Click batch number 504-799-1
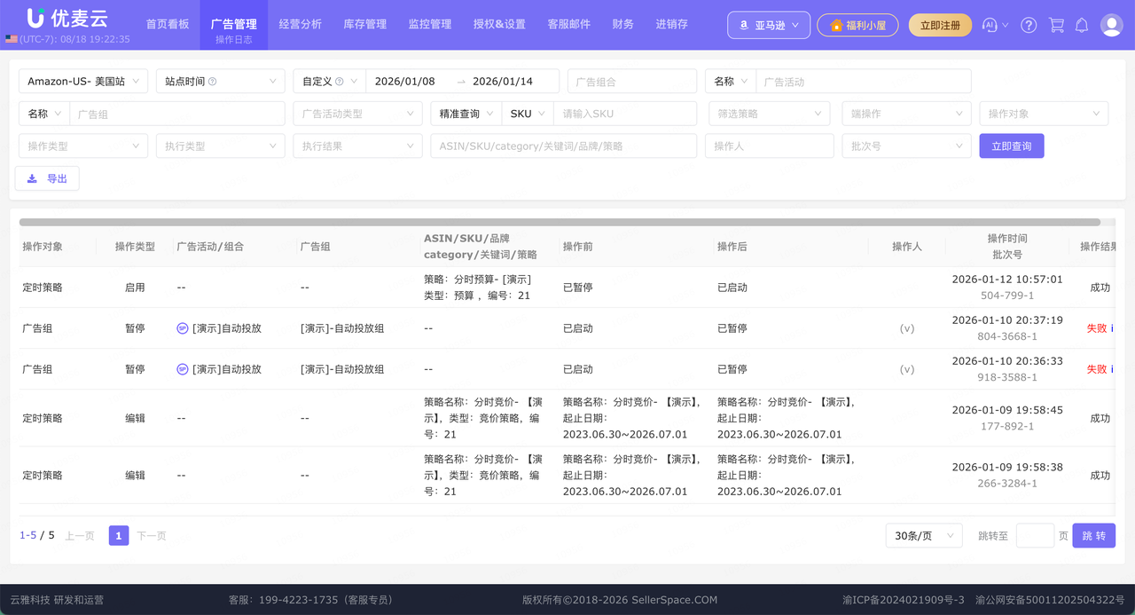1135x615 pixels. 1007,296
